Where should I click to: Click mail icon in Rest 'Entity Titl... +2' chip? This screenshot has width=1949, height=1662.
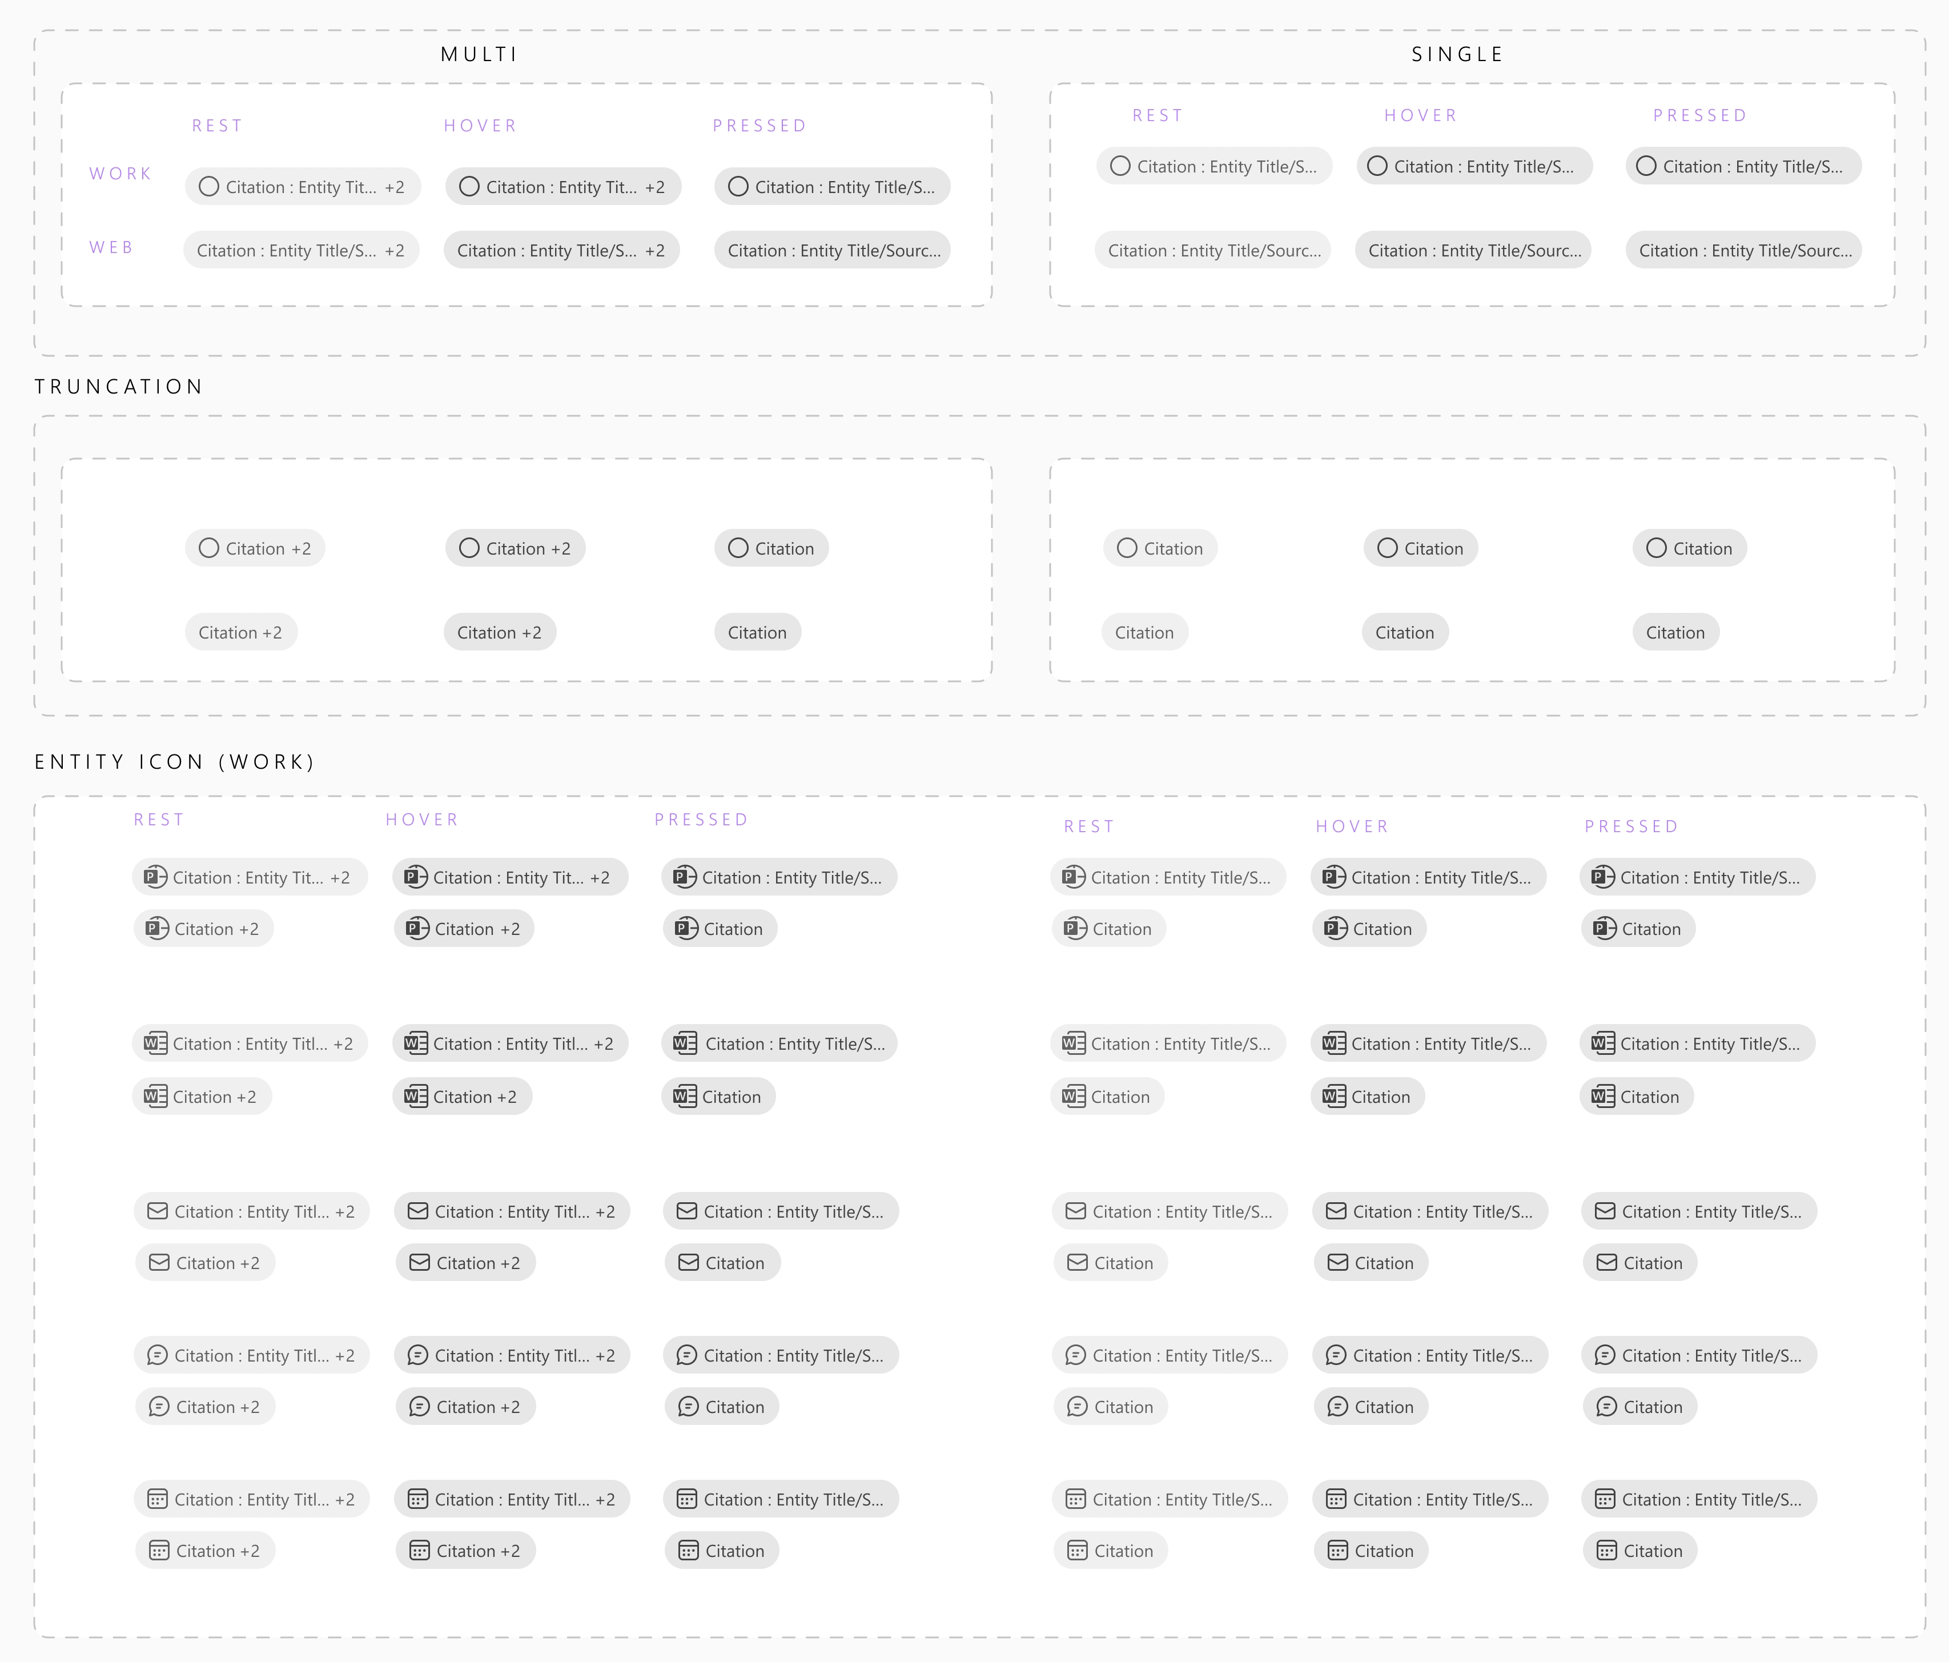[157, 1211]
